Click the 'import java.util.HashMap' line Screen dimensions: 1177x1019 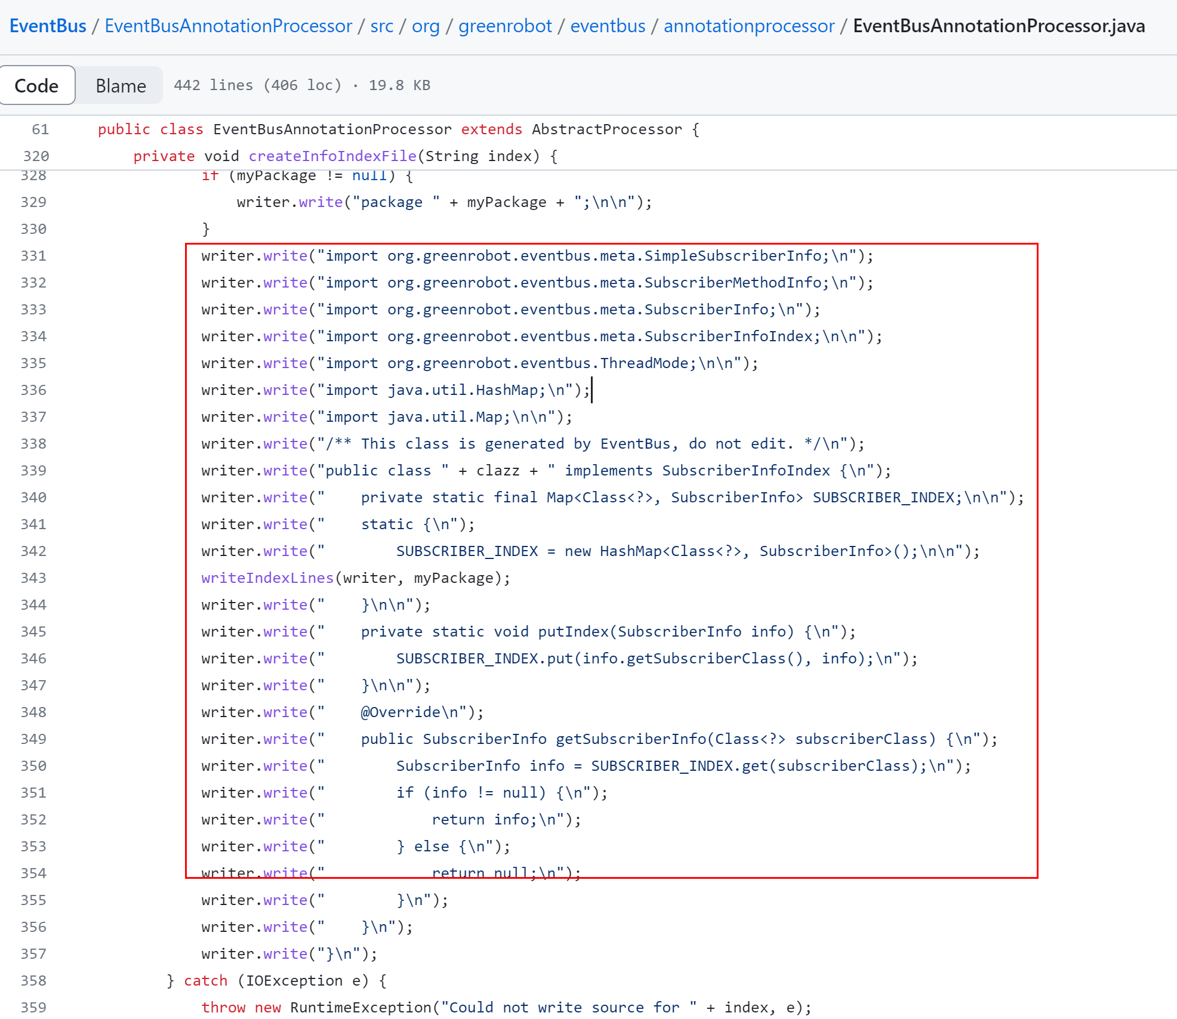tap(395, 390)
